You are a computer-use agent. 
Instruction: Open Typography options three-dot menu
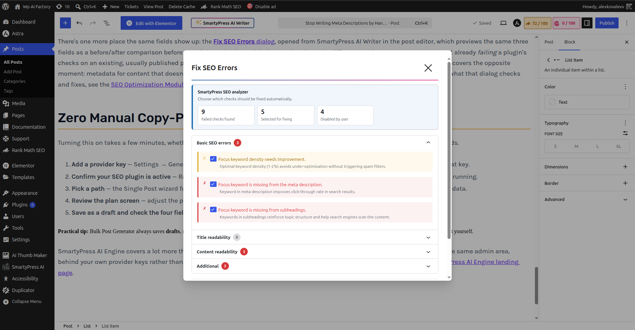[625, 123]
